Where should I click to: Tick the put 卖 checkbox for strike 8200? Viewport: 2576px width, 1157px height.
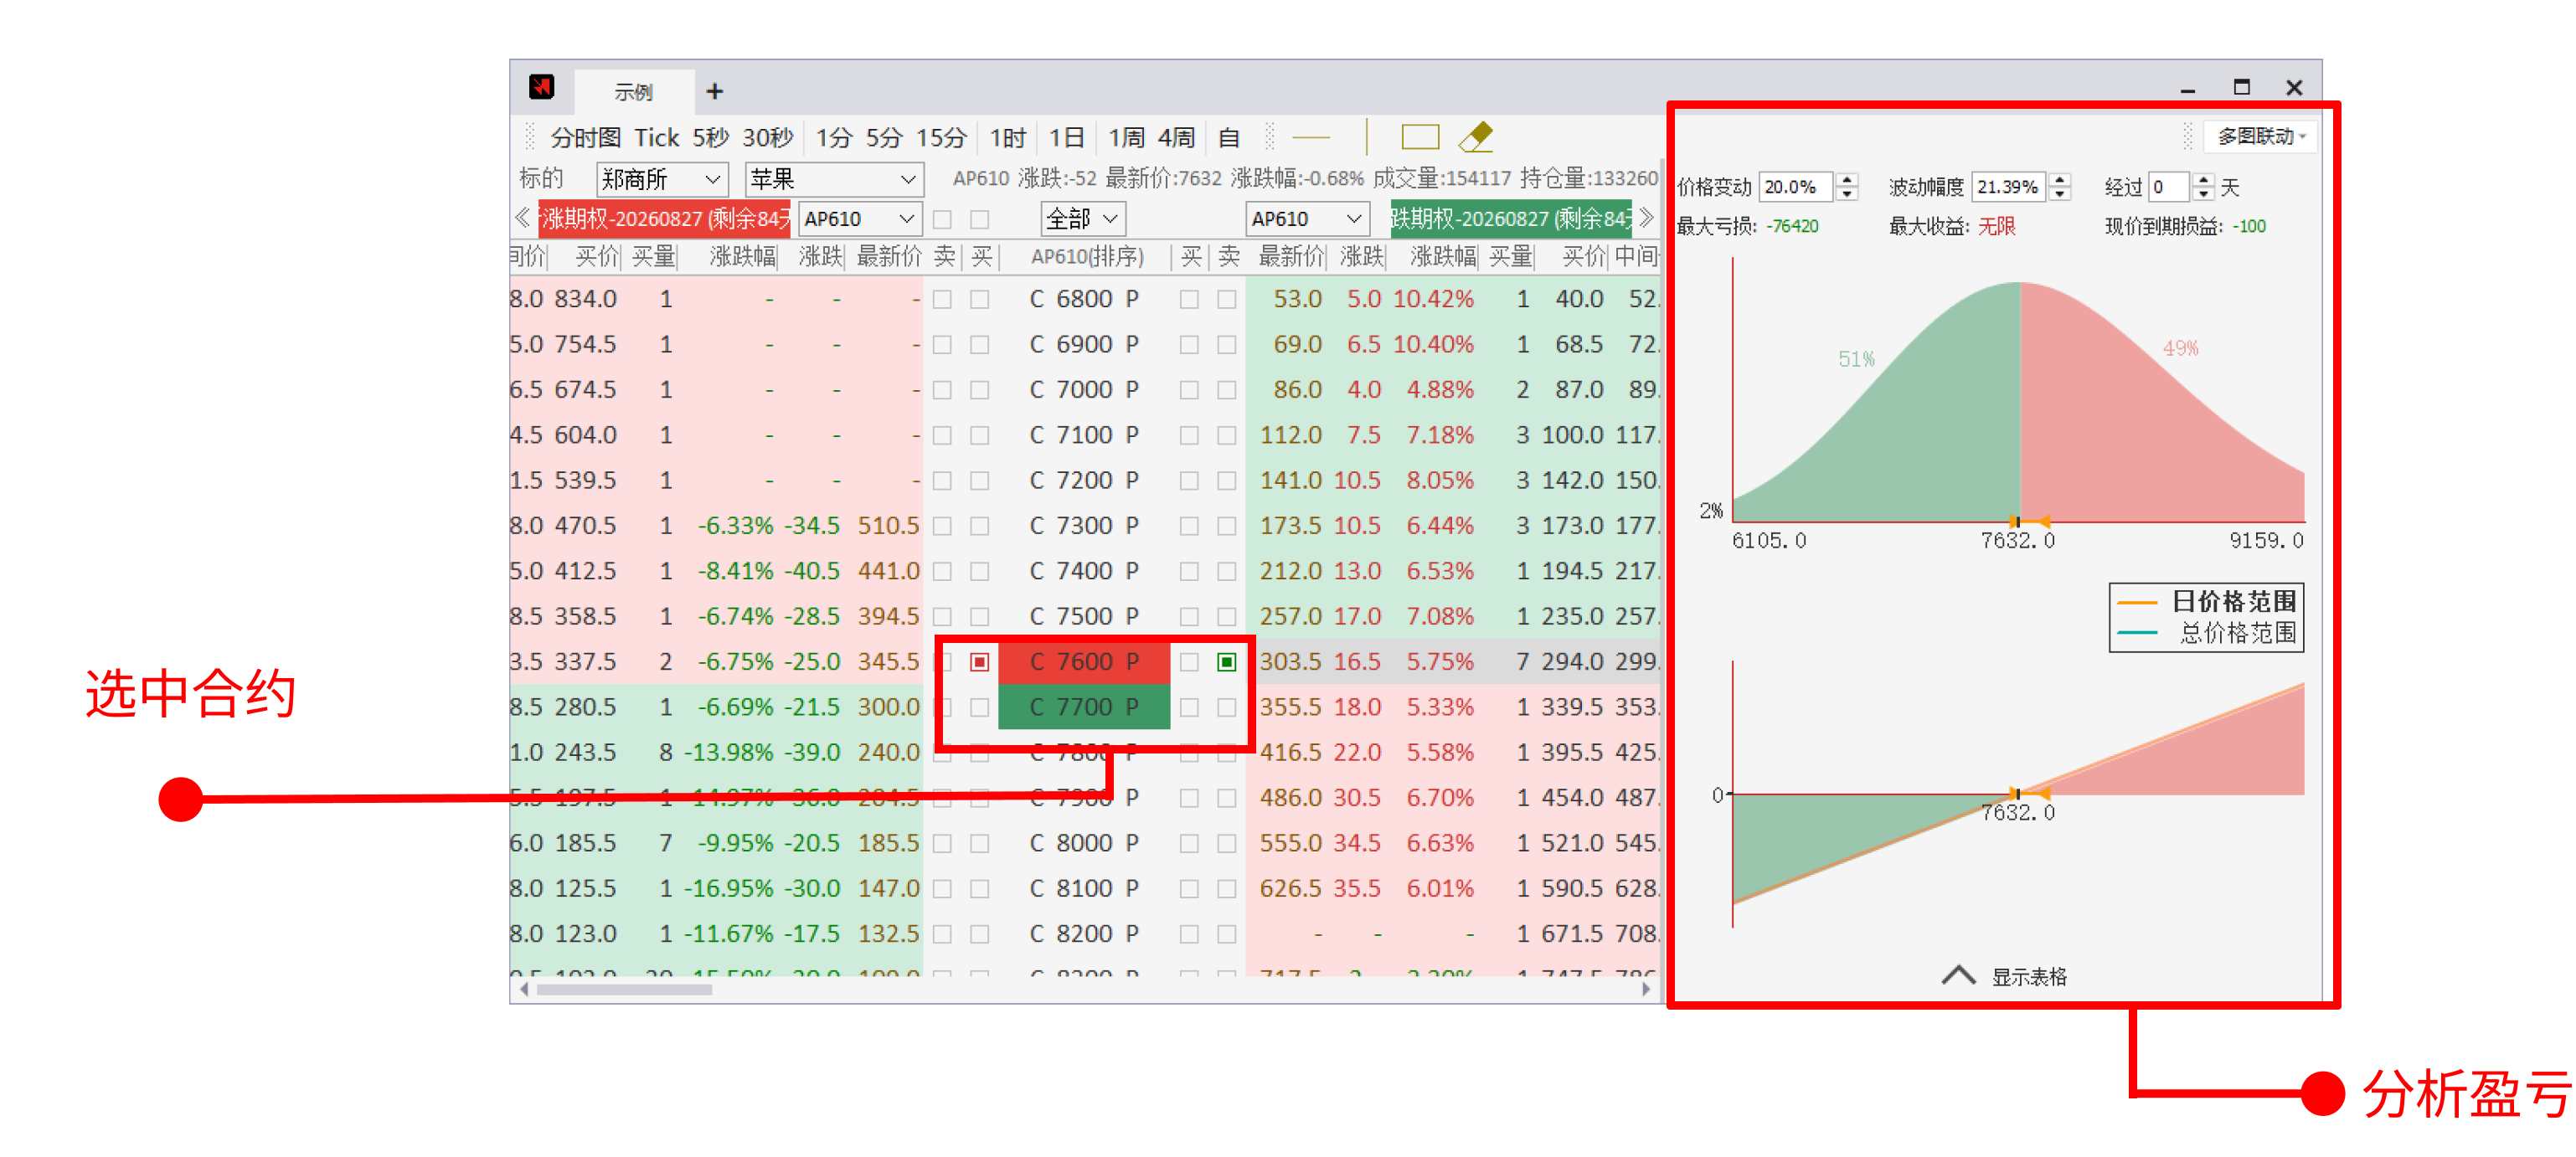1227,934
